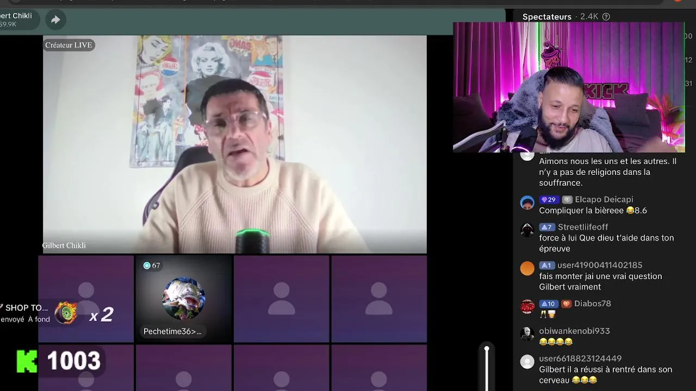Click the main Gilbert Chikli video feed
Image resolution: width=696 pixels, height=391 pixels.
[x=235, y=144]
